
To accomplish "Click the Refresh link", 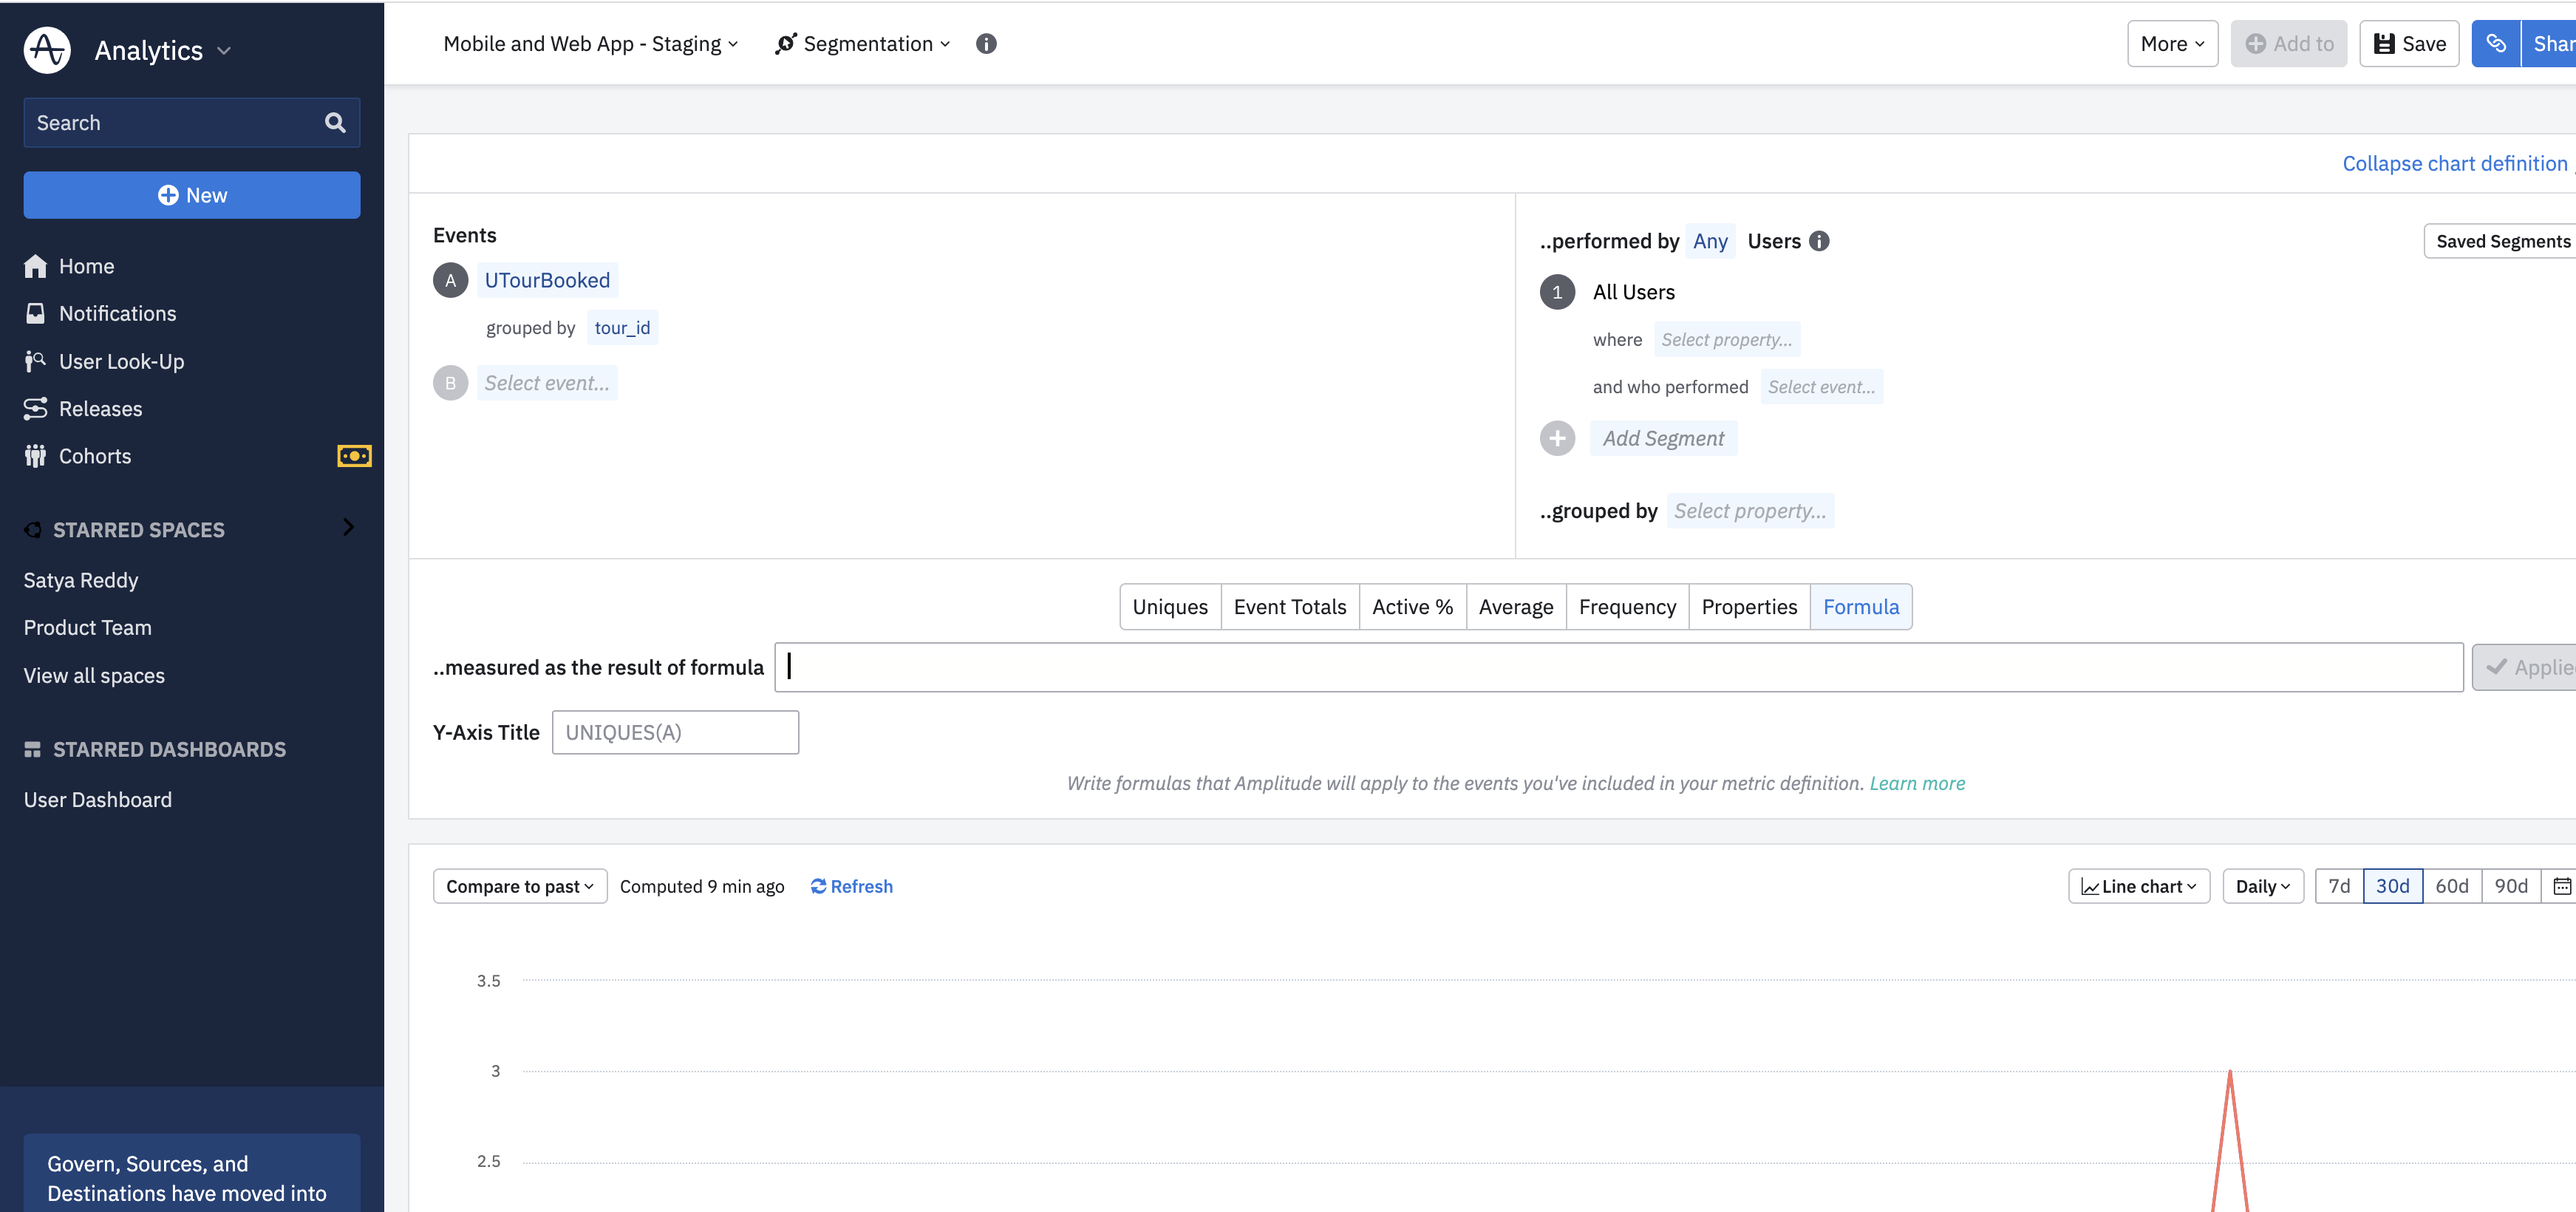I will click(x=851, y=886).
